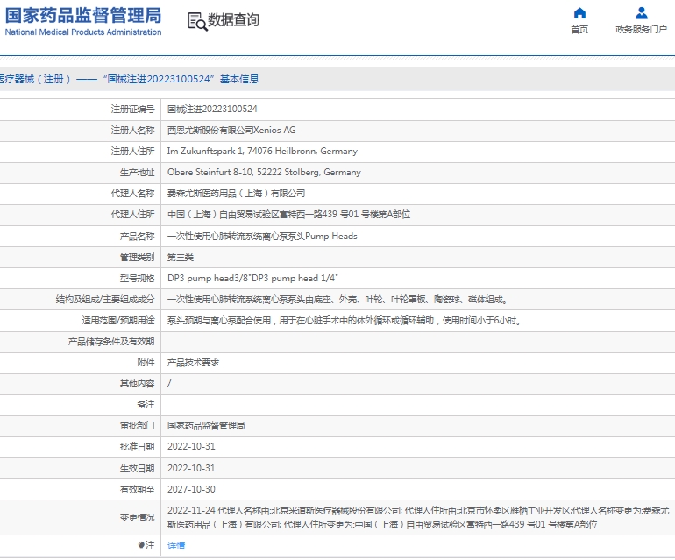Click the 生效日期 row label
Screen dimensions: 675x560
[x=137, y=468]
